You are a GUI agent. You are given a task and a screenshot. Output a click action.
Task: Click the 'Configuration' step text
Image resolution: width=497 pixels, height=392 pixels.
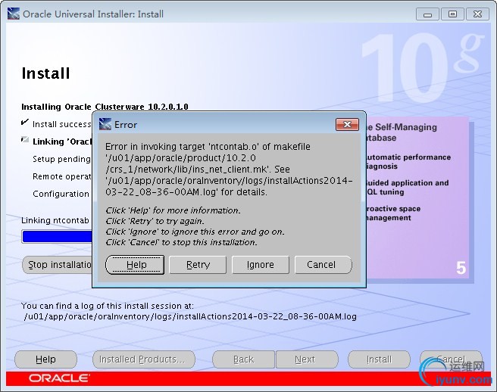click(61, 194)
